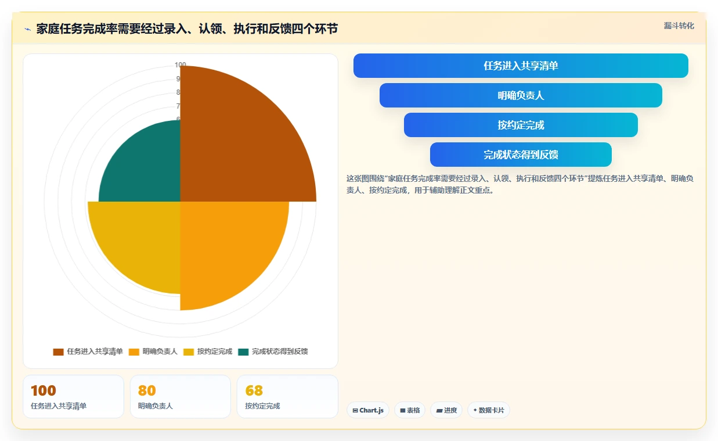718x441 pixels.
Task: Click the 进度 tag chip
Action: (x=446, y=410)
